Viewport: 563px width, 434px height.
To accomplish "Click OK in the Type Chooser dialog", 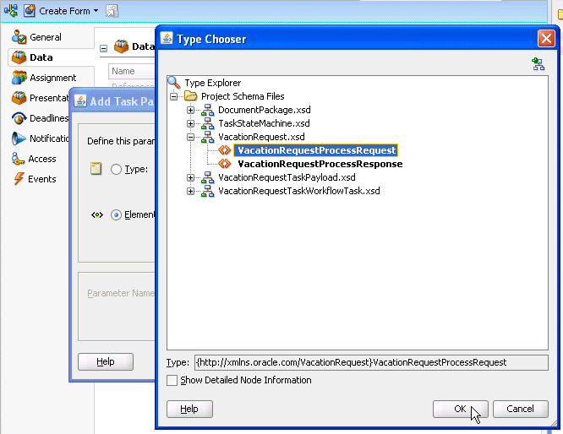I will pos(460,409).
